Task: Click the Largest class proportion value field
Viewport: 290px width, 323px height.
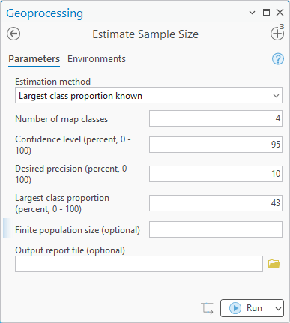Action: [216, 203]
